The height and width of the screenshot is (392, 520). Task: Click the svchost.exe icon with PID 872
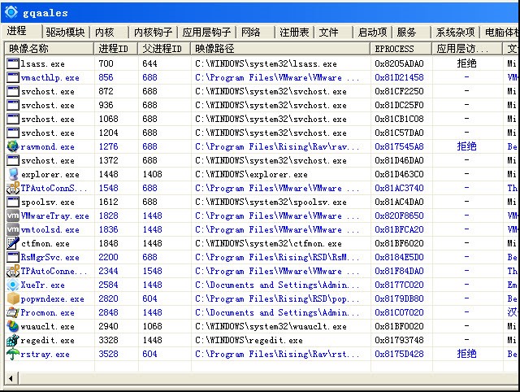tap(13, 91)
